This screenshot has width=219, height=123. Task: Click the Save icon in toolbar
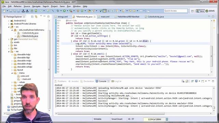click(x=11, y=11)
